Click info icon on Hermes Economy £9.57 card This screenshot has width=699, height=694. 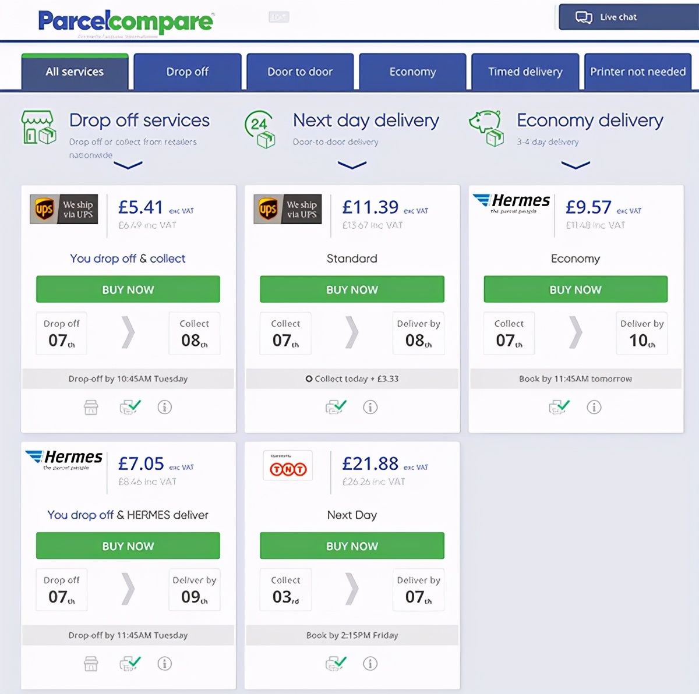594,407
